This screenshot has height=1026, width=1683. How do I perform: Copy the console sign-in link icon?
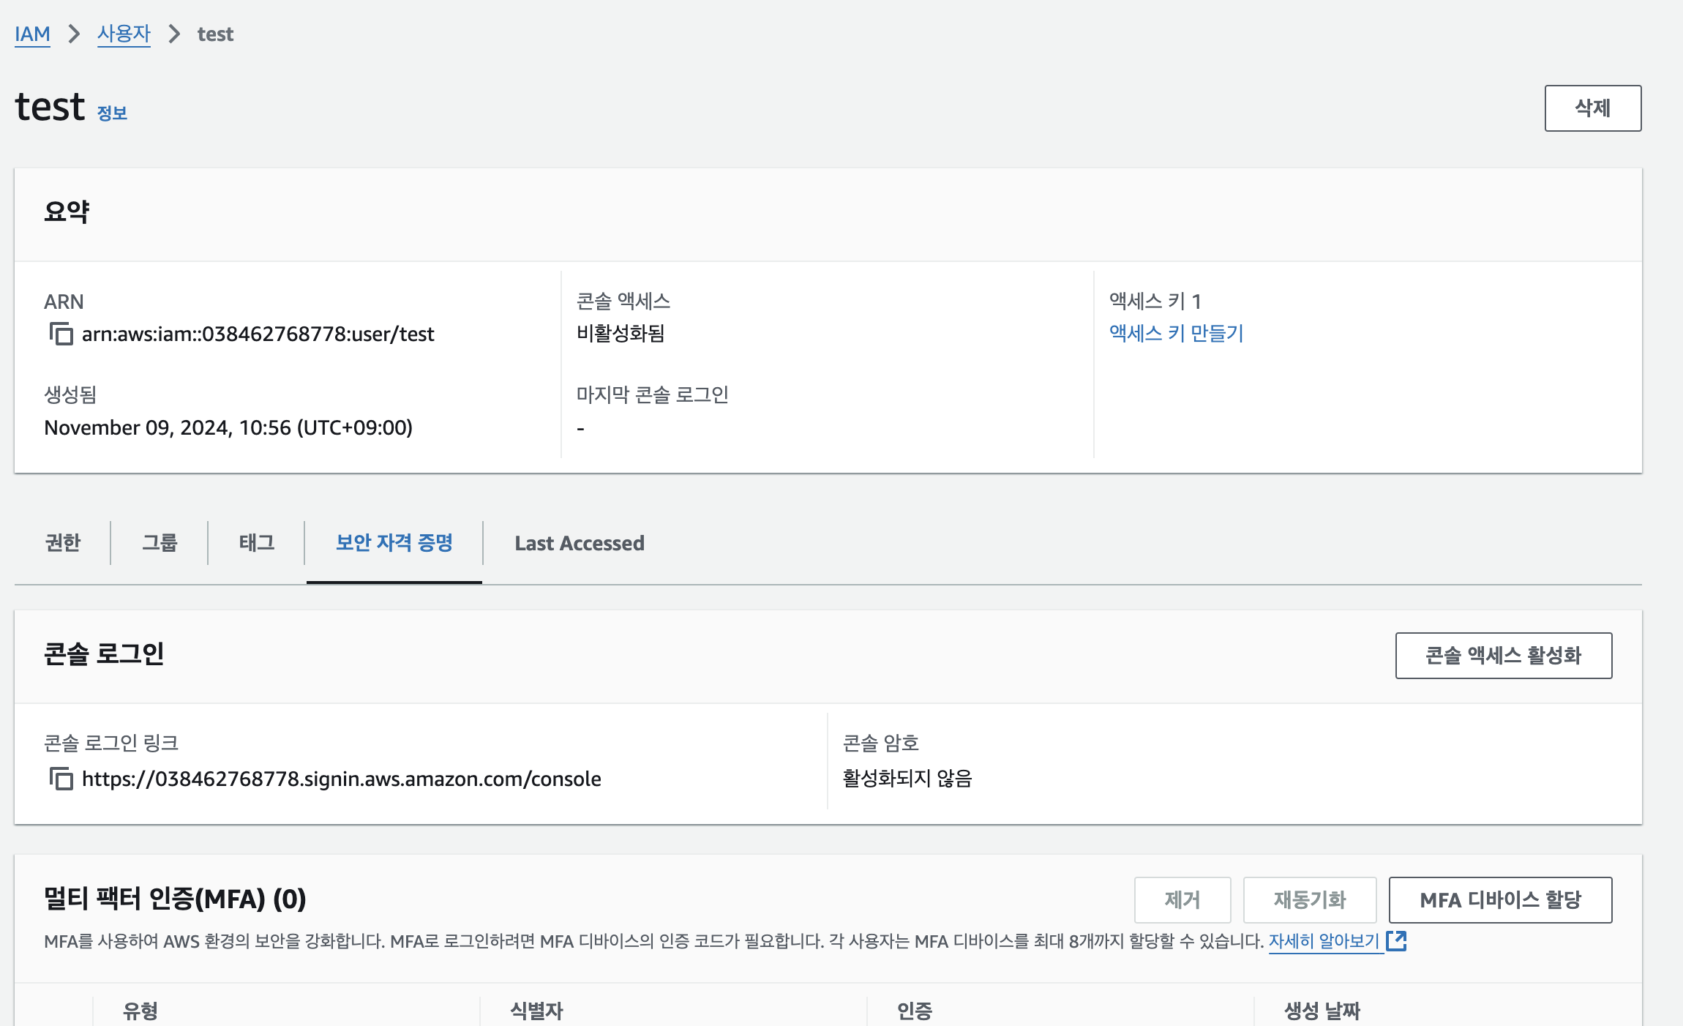pyautogui.click(x=61, y=779)
